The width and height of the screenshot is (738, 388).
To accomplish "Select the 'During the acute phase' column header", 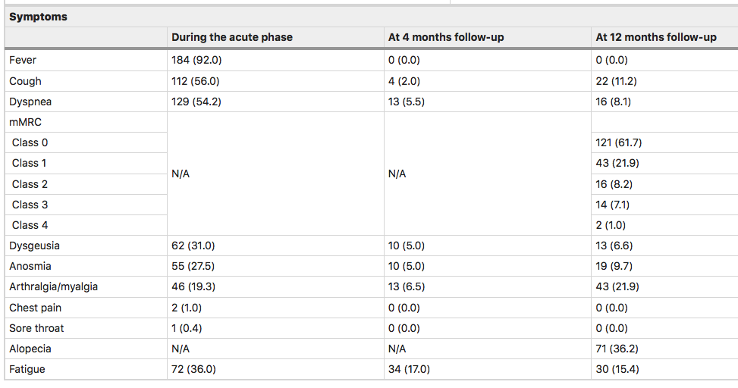I will 232,37.
